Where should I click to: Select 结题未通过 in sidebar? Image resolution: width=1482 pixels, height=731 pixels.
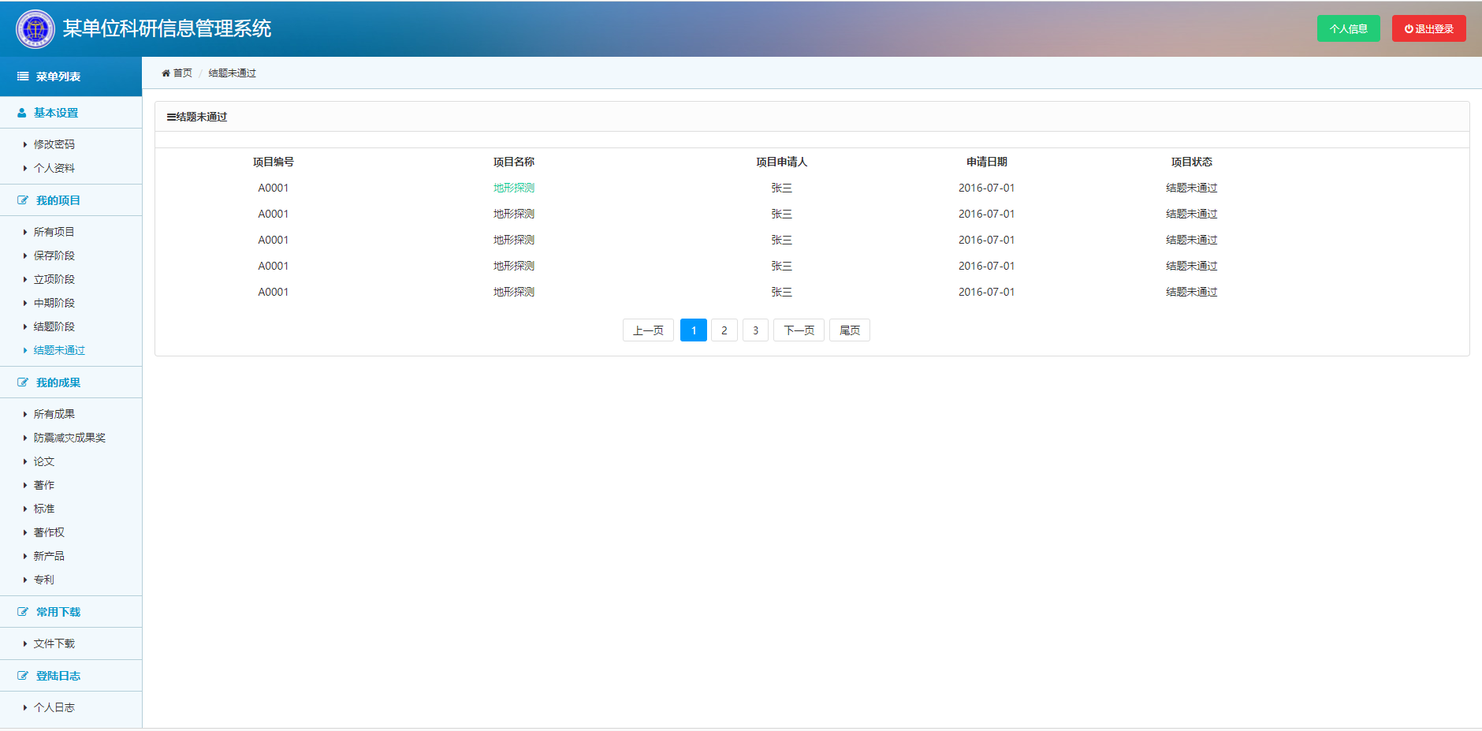[59, 350]
